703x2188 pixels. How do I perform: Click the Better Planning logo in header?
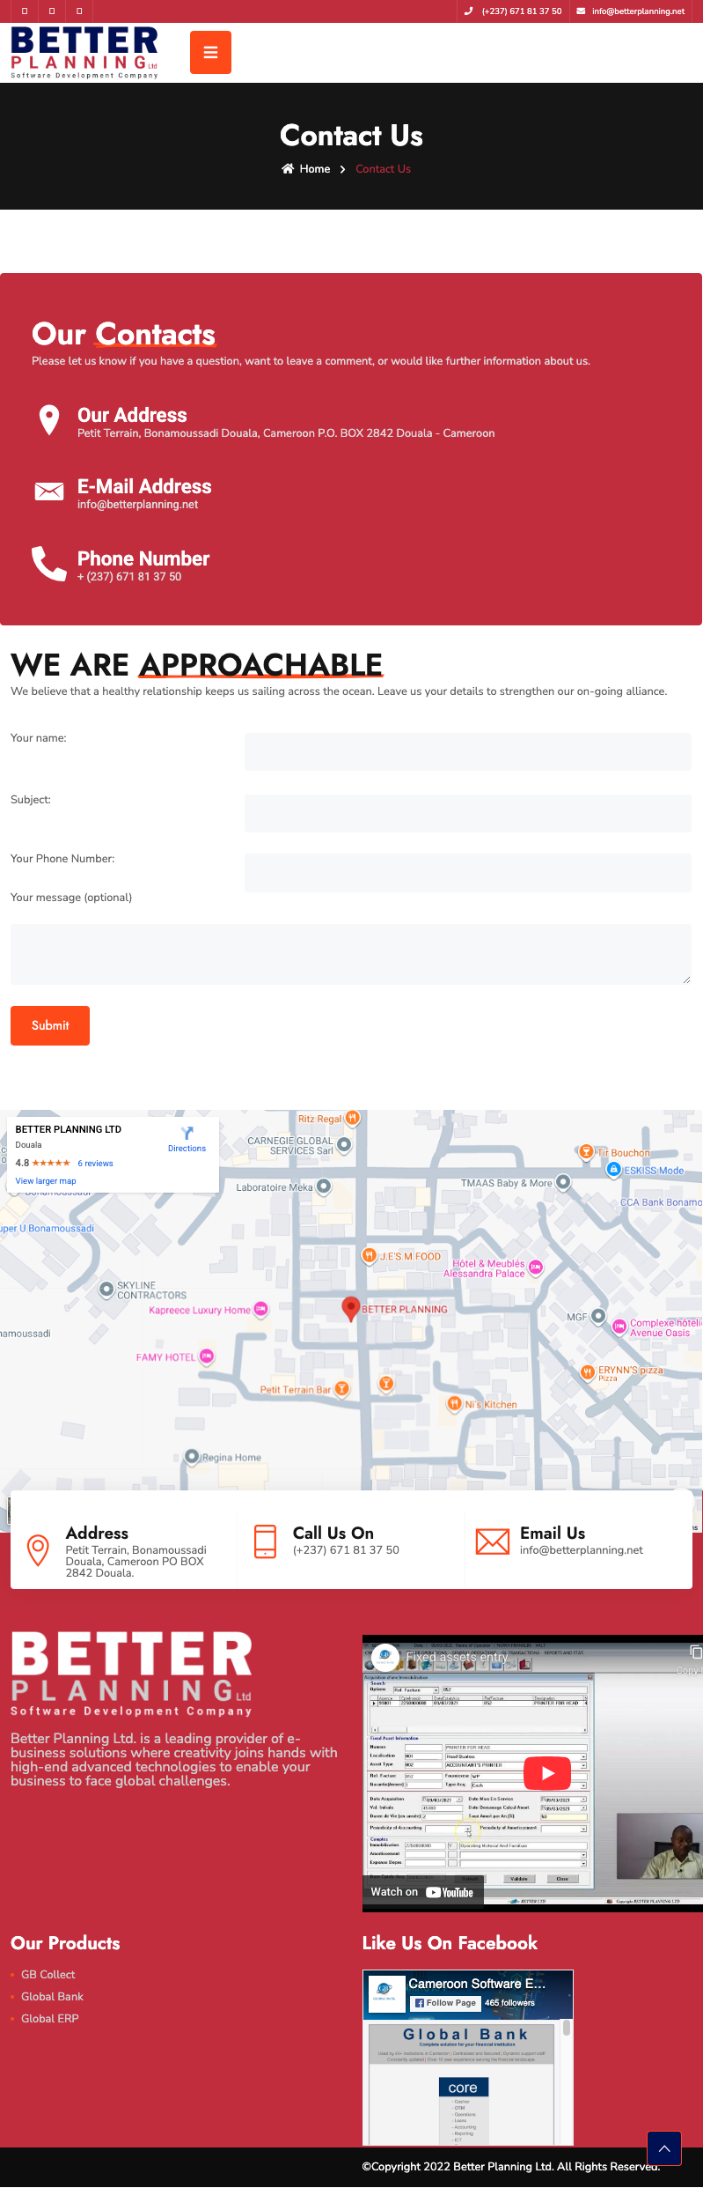point(84,52)
